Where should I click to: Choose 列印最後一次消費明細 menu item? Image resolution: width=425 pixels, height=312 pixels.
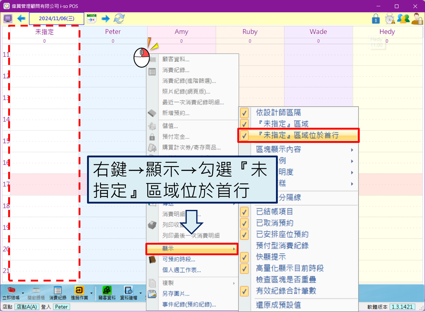[193, 236]
